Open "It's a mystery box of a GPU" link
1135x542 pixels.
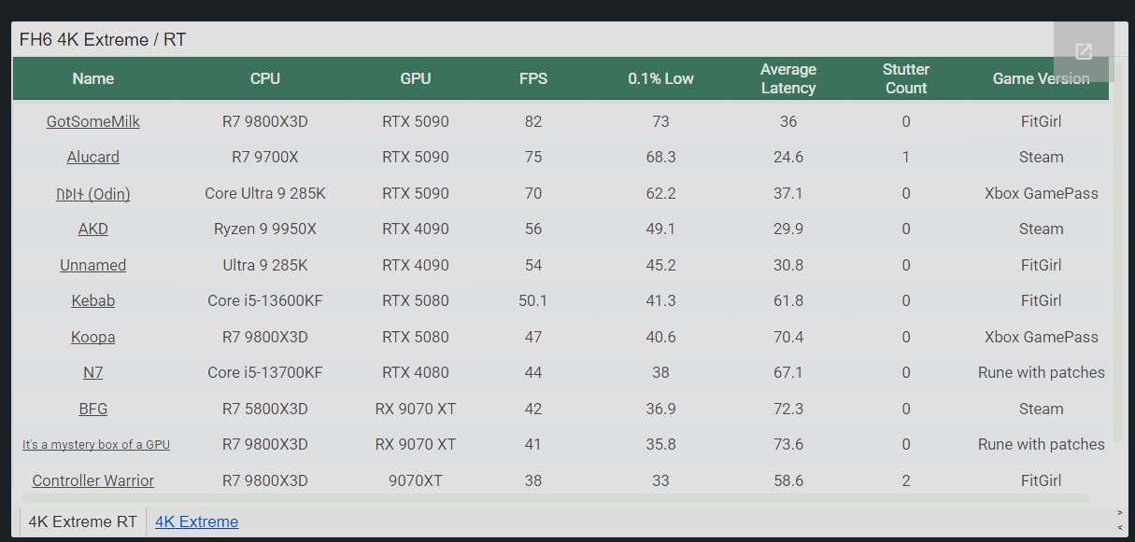(x=96, y=445)
